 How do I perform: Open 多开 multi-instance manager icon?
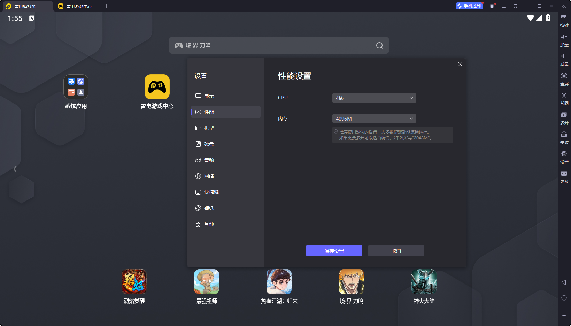coord(564,118)
